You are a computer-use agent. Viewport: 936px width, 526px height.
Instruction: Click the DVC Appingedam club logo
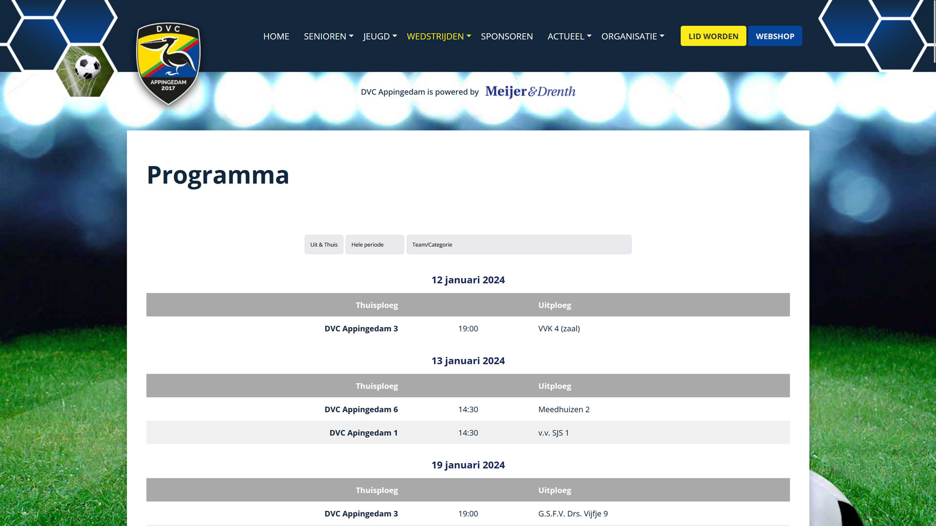point(168,63)
